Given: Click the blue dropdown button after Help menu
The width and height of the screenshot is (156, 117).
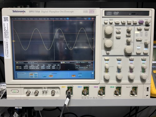Looking at the screenshot, I should [68, 19].
